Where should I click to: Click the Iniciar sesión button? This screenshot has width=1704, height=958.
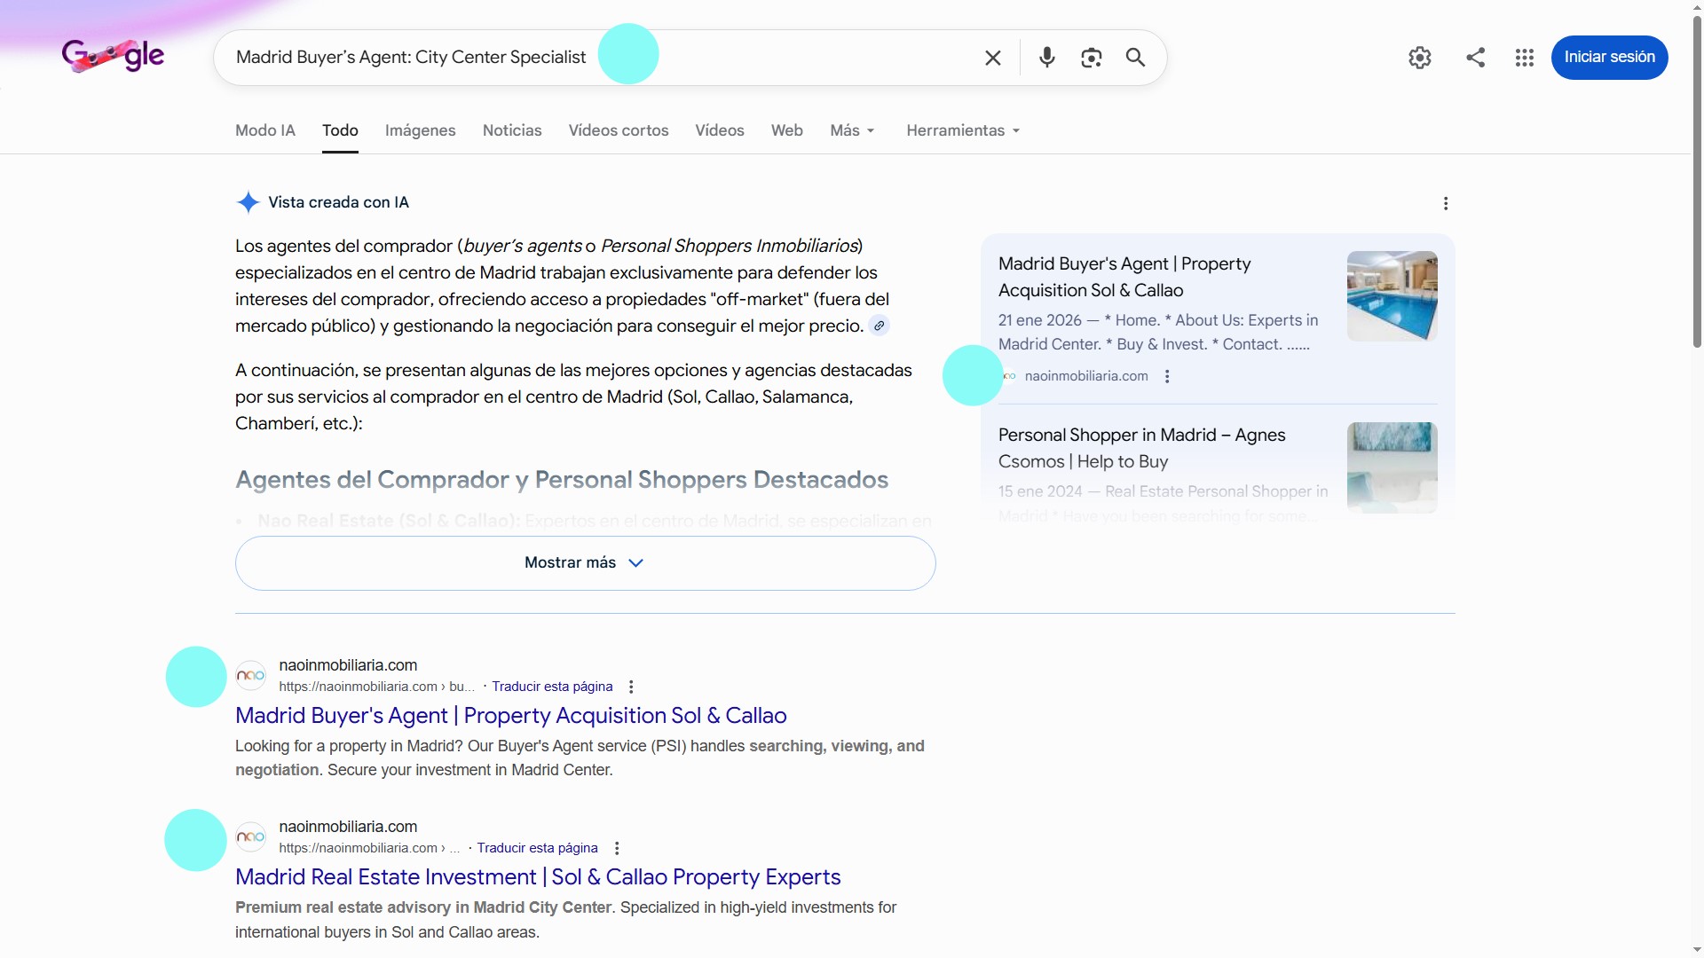pyautogui.click(x=1608, y=58)
